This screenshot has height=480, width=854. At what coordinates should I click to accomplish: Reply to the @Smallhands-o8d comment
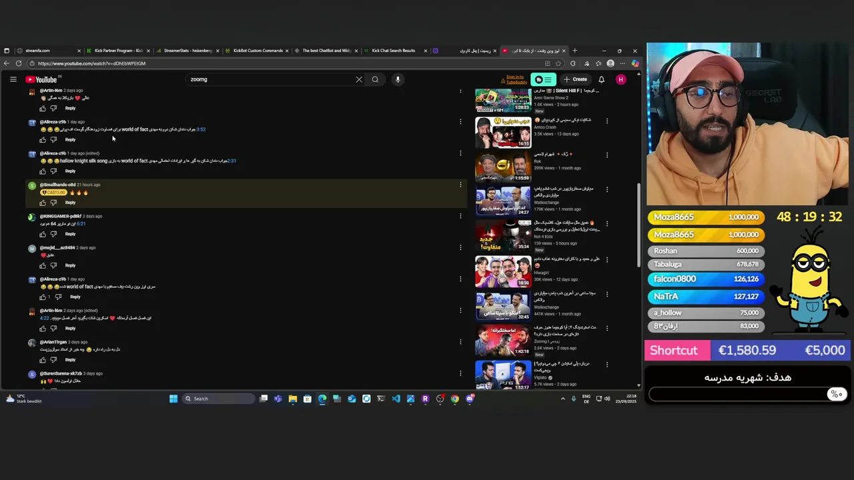pos(70,202)
